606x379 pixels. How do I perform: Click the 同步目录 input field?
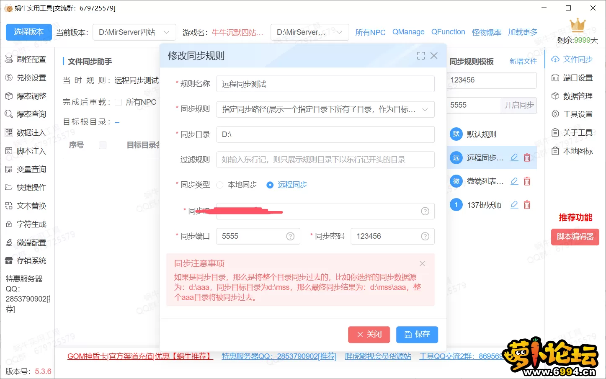click(325, 134)
